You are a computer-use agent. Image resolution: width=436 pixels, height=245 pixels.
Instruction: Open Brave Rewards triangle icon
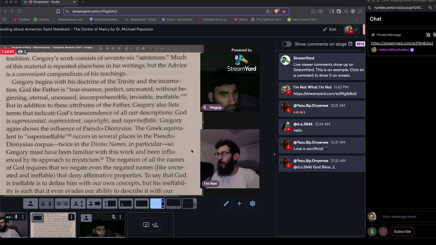284,11
